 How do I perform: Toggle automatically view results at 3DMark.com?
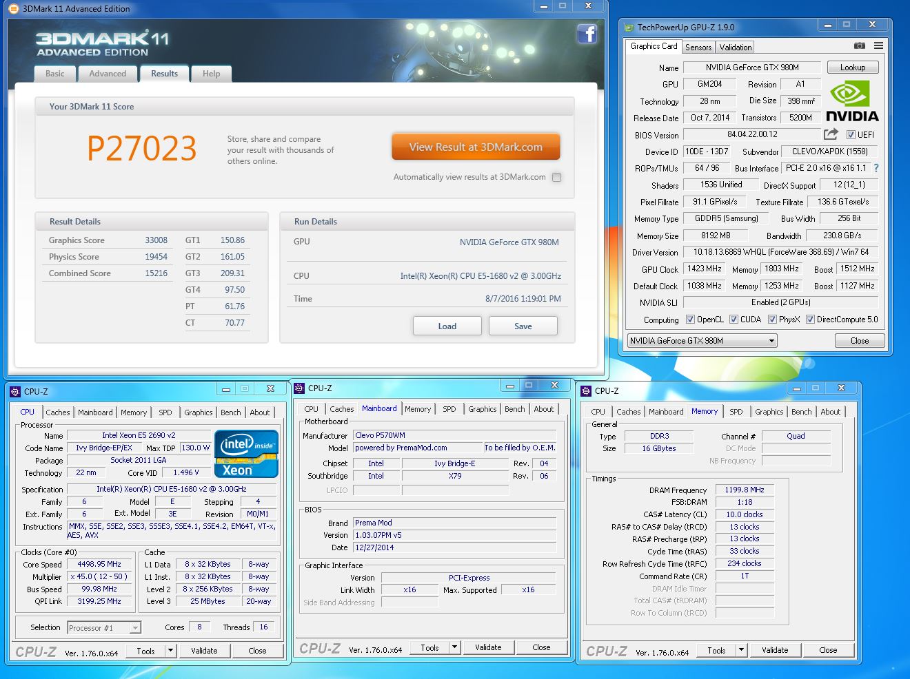tap(556, 177)
